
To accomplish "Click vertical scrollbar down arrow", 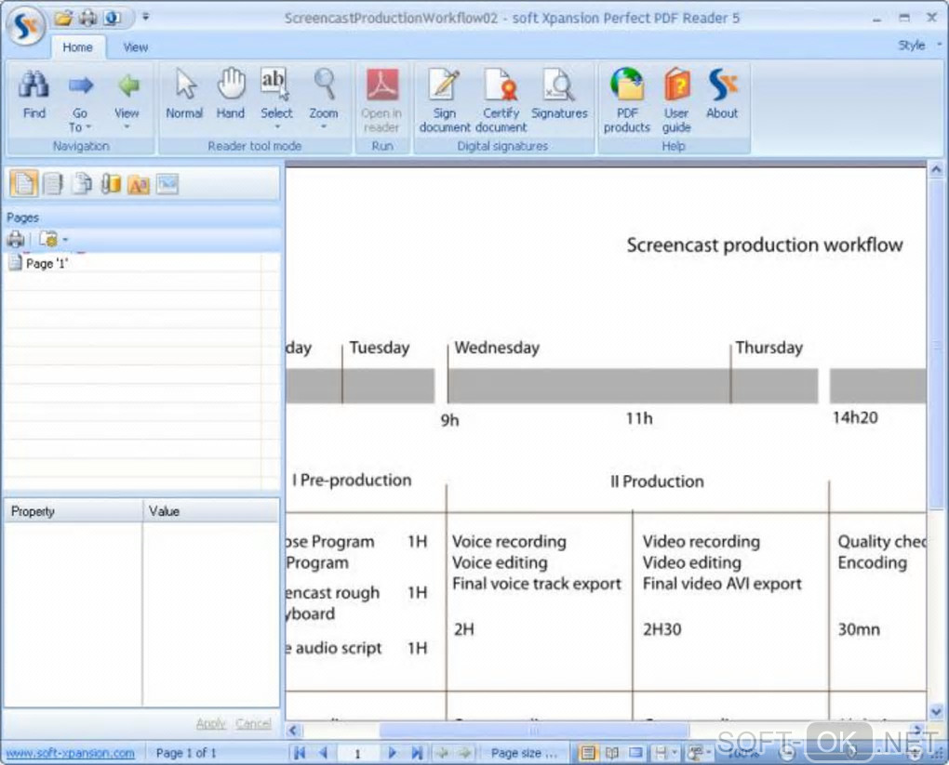I will (x=936, y=712).
